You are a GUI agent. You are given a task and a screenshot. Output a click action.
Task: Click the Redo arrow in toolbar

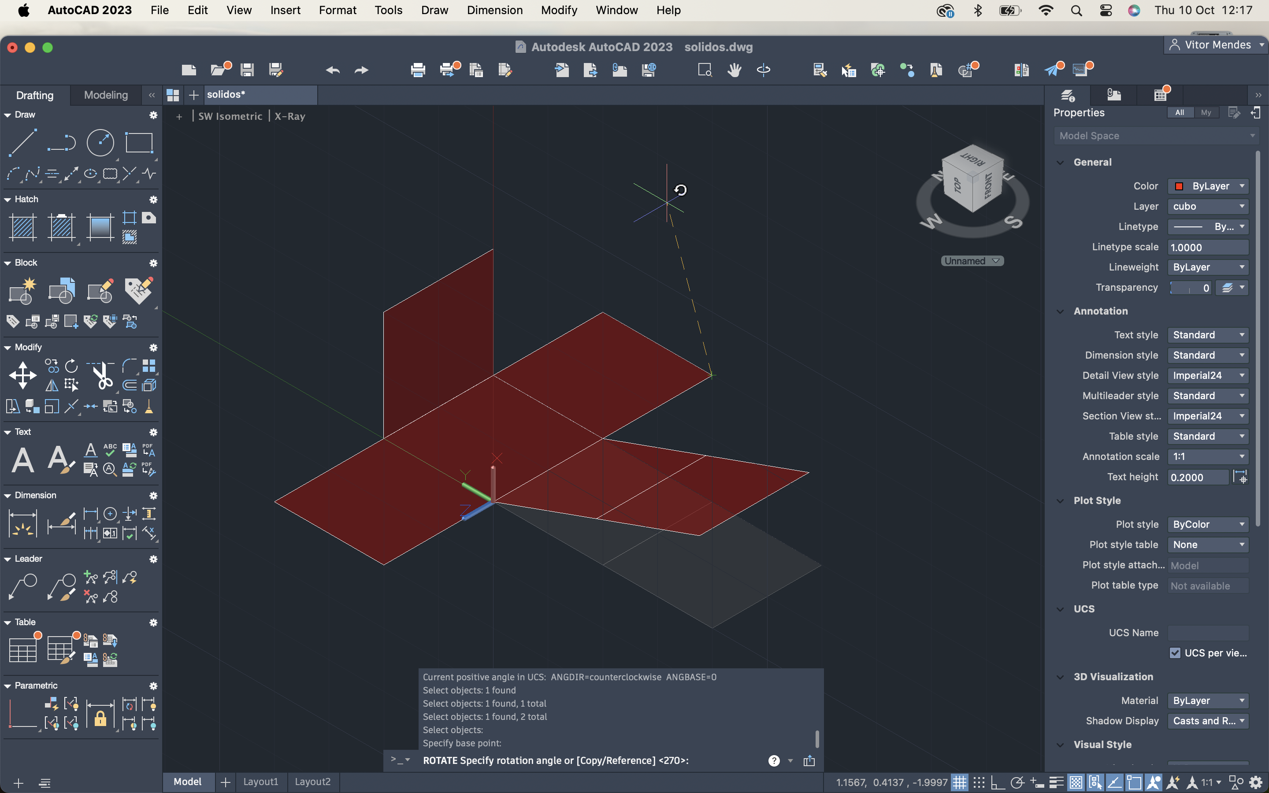361,70
